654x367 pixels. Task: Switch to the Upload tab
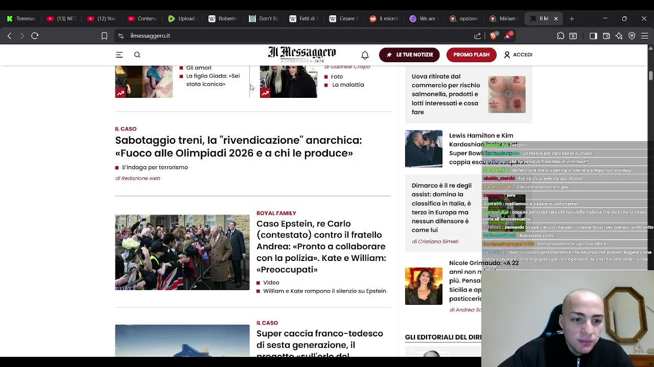coord(182,18)
